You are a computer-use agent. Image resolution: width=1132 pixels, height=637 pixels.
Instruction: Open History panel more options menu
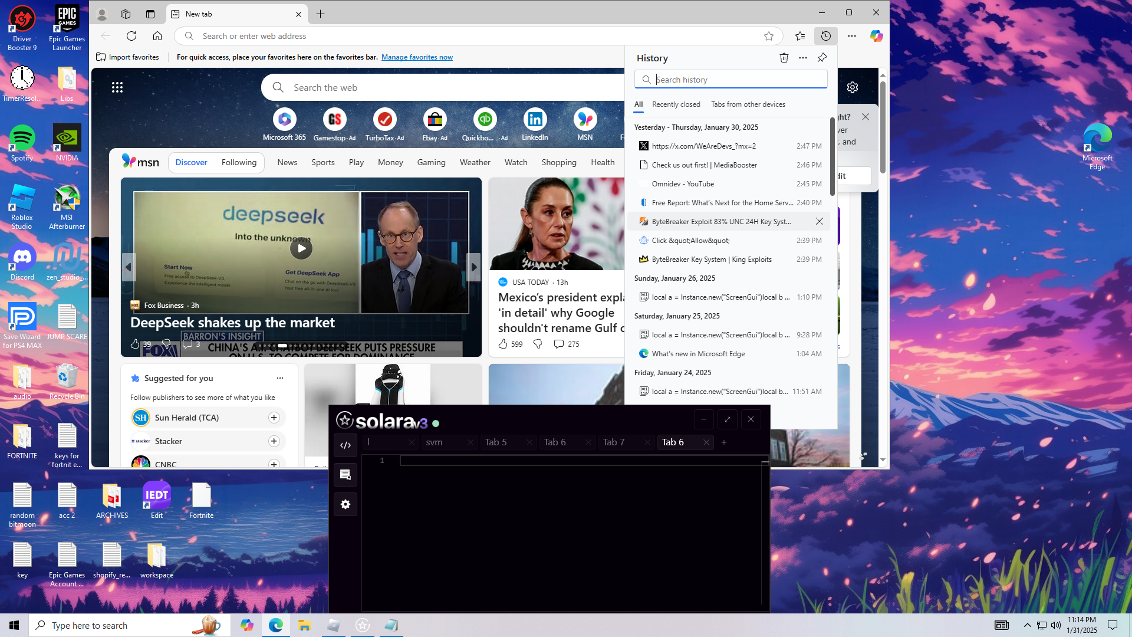[x=803, y=58]
